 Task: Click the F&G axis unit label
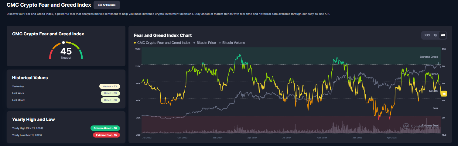pos(443,135)
